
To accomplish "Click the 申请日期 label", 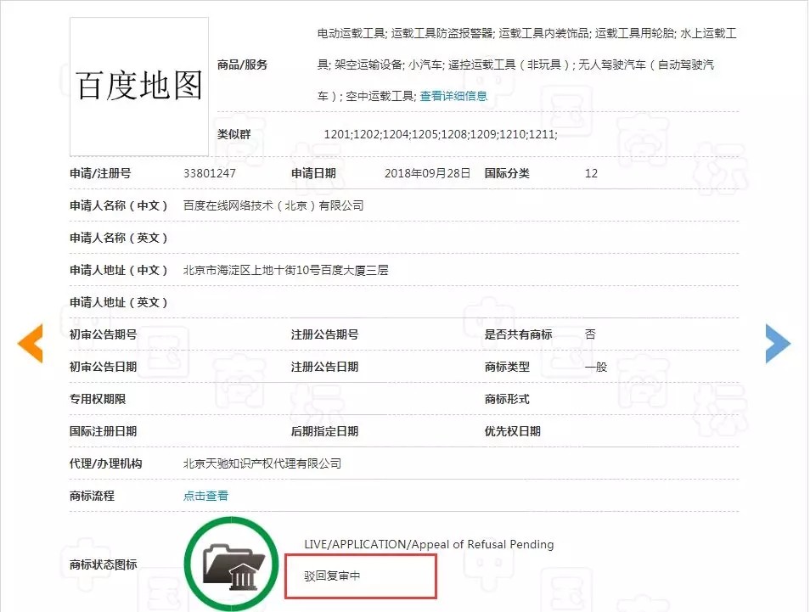I will [x=313, y=173].
